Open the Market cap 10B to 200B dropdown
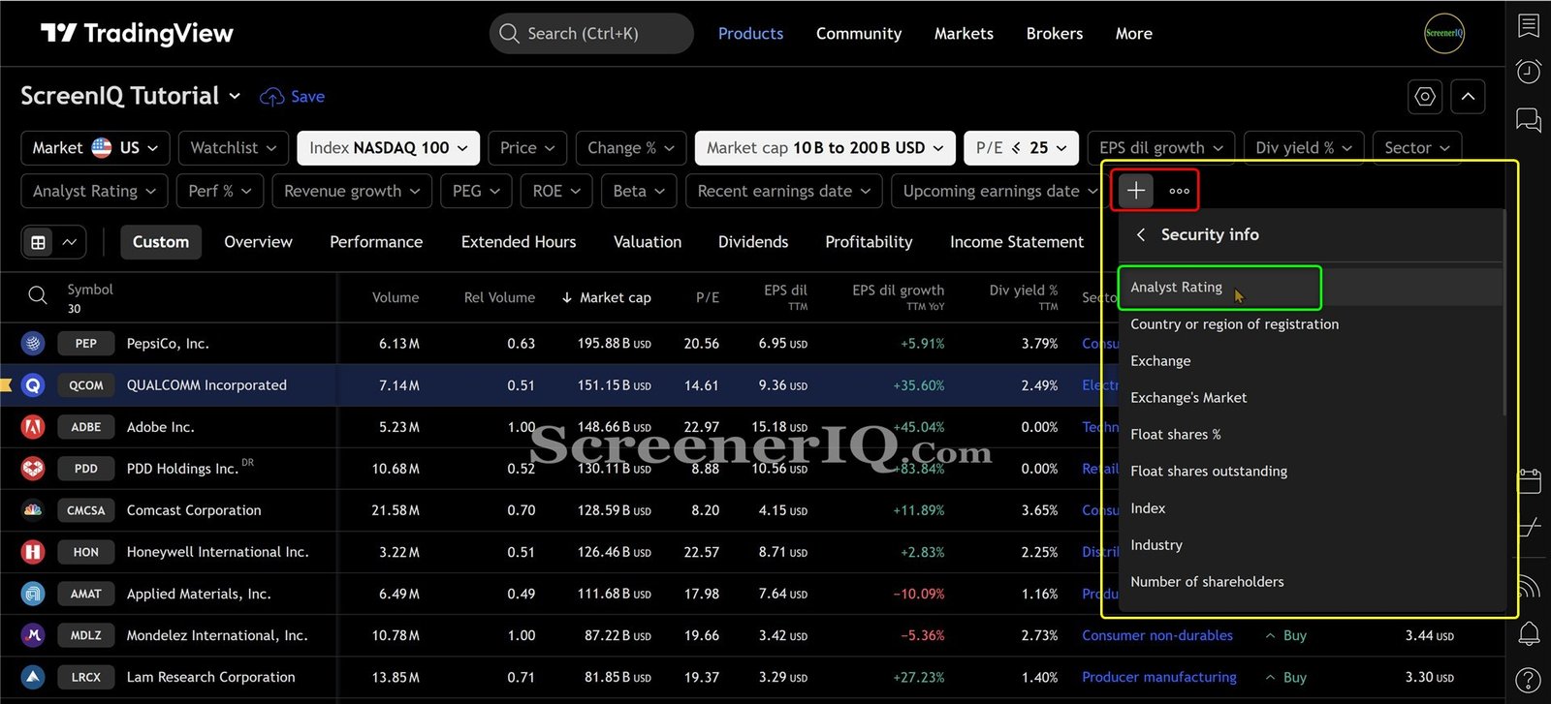 tap(825, 147)
